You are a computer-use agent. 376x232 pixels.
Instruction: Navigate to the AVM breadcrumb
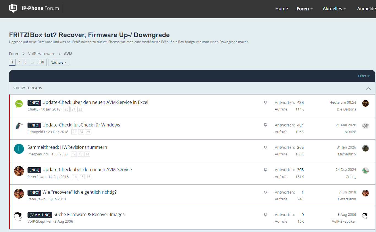pos(68,54)
